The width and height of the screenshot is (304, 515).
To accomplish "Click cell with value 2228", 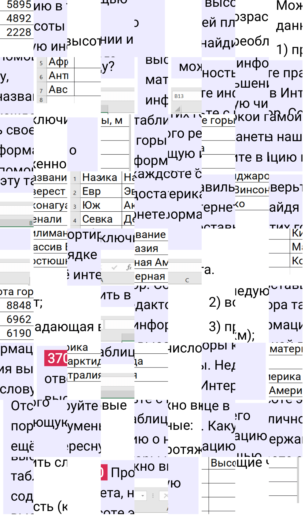I will click(17, 32).
